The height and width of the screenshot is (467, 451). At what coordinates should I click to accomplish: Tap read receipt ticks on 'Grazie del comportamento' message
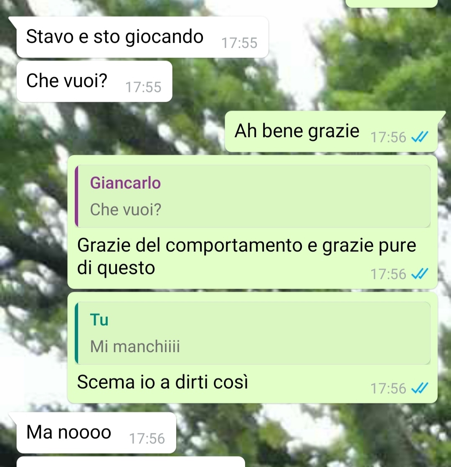(x=419, y=274)
